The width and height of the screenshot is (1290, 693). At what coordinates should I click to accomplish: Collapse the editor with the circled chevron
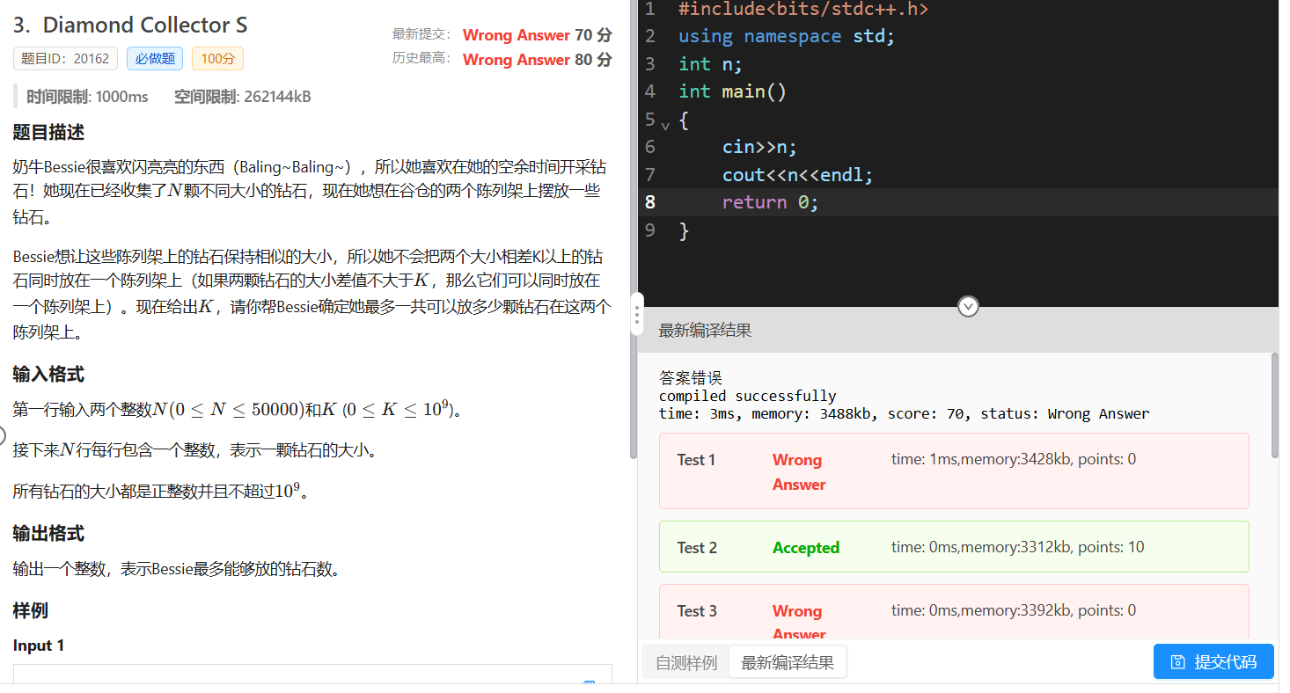[968, 306]
